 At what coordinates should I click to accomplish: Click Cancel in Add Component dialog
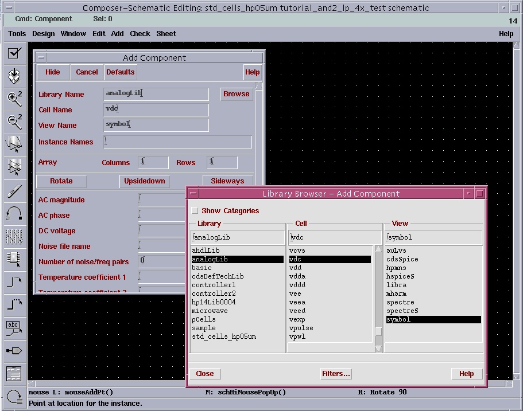coord(87,72)
